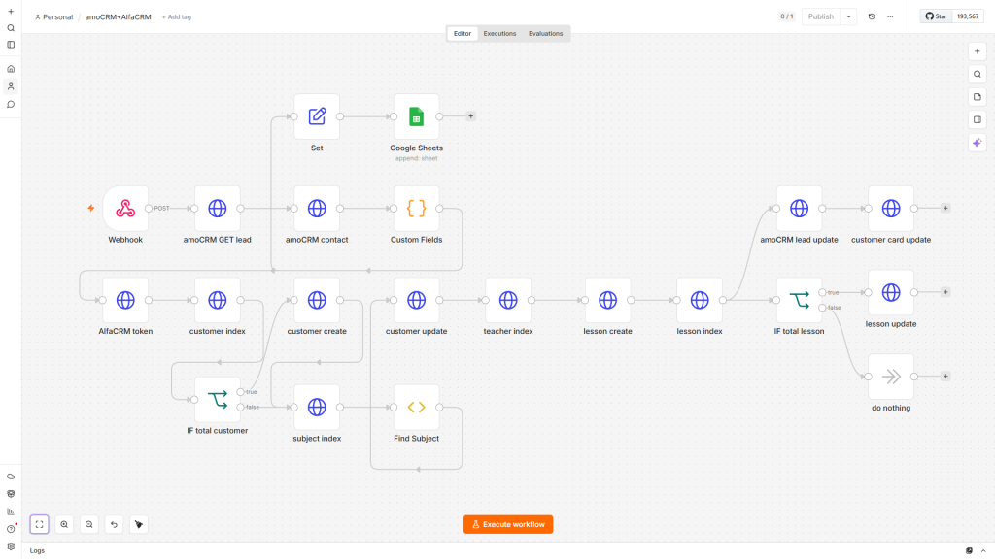The height and width of the screenshot is (559, 995).
Task: Select the Webhook trigger node icon
Action: click(125, 209)
